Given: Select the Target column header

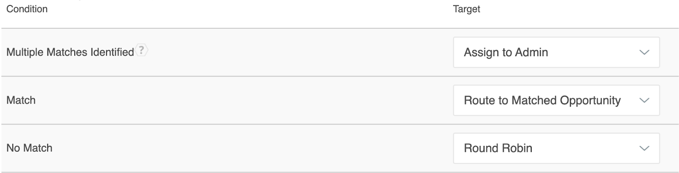Looking at the screenshot, I should pyautogui.click(x=466, y=9).
